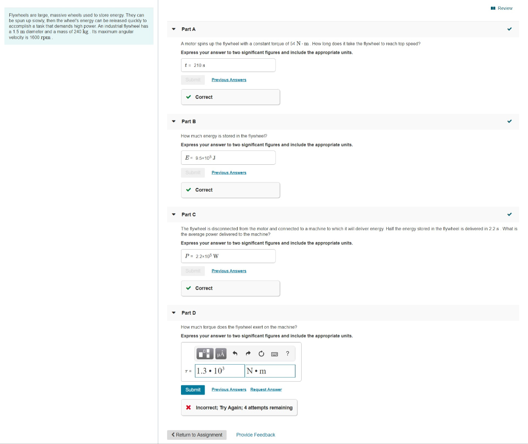The width and height of the screenshot is (528, 444).
Task: Show keyboard shortcuts for the answer box
Action: click(x=274, y=354)
